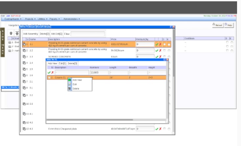
Task: Choose Edit in the context menu
Action: 80,84
